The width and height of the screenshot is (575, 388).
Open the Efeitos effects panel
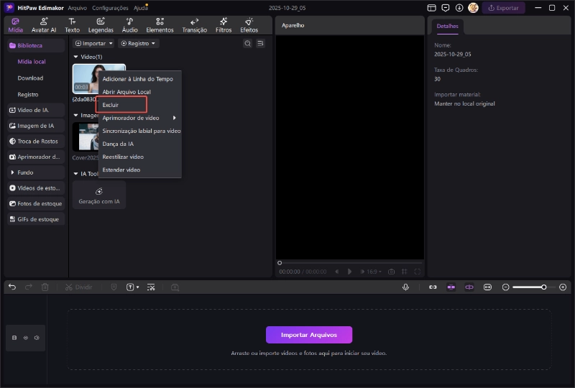(249, 25)
